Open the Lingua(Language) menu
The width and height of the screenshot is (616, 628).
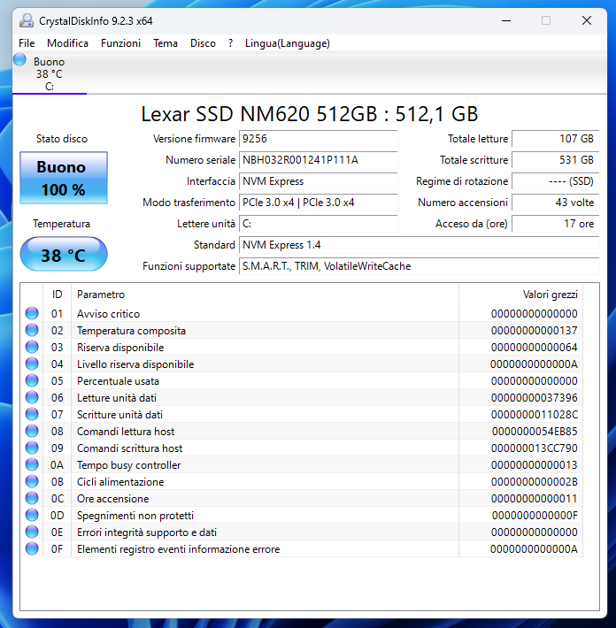tap(288, 43)
